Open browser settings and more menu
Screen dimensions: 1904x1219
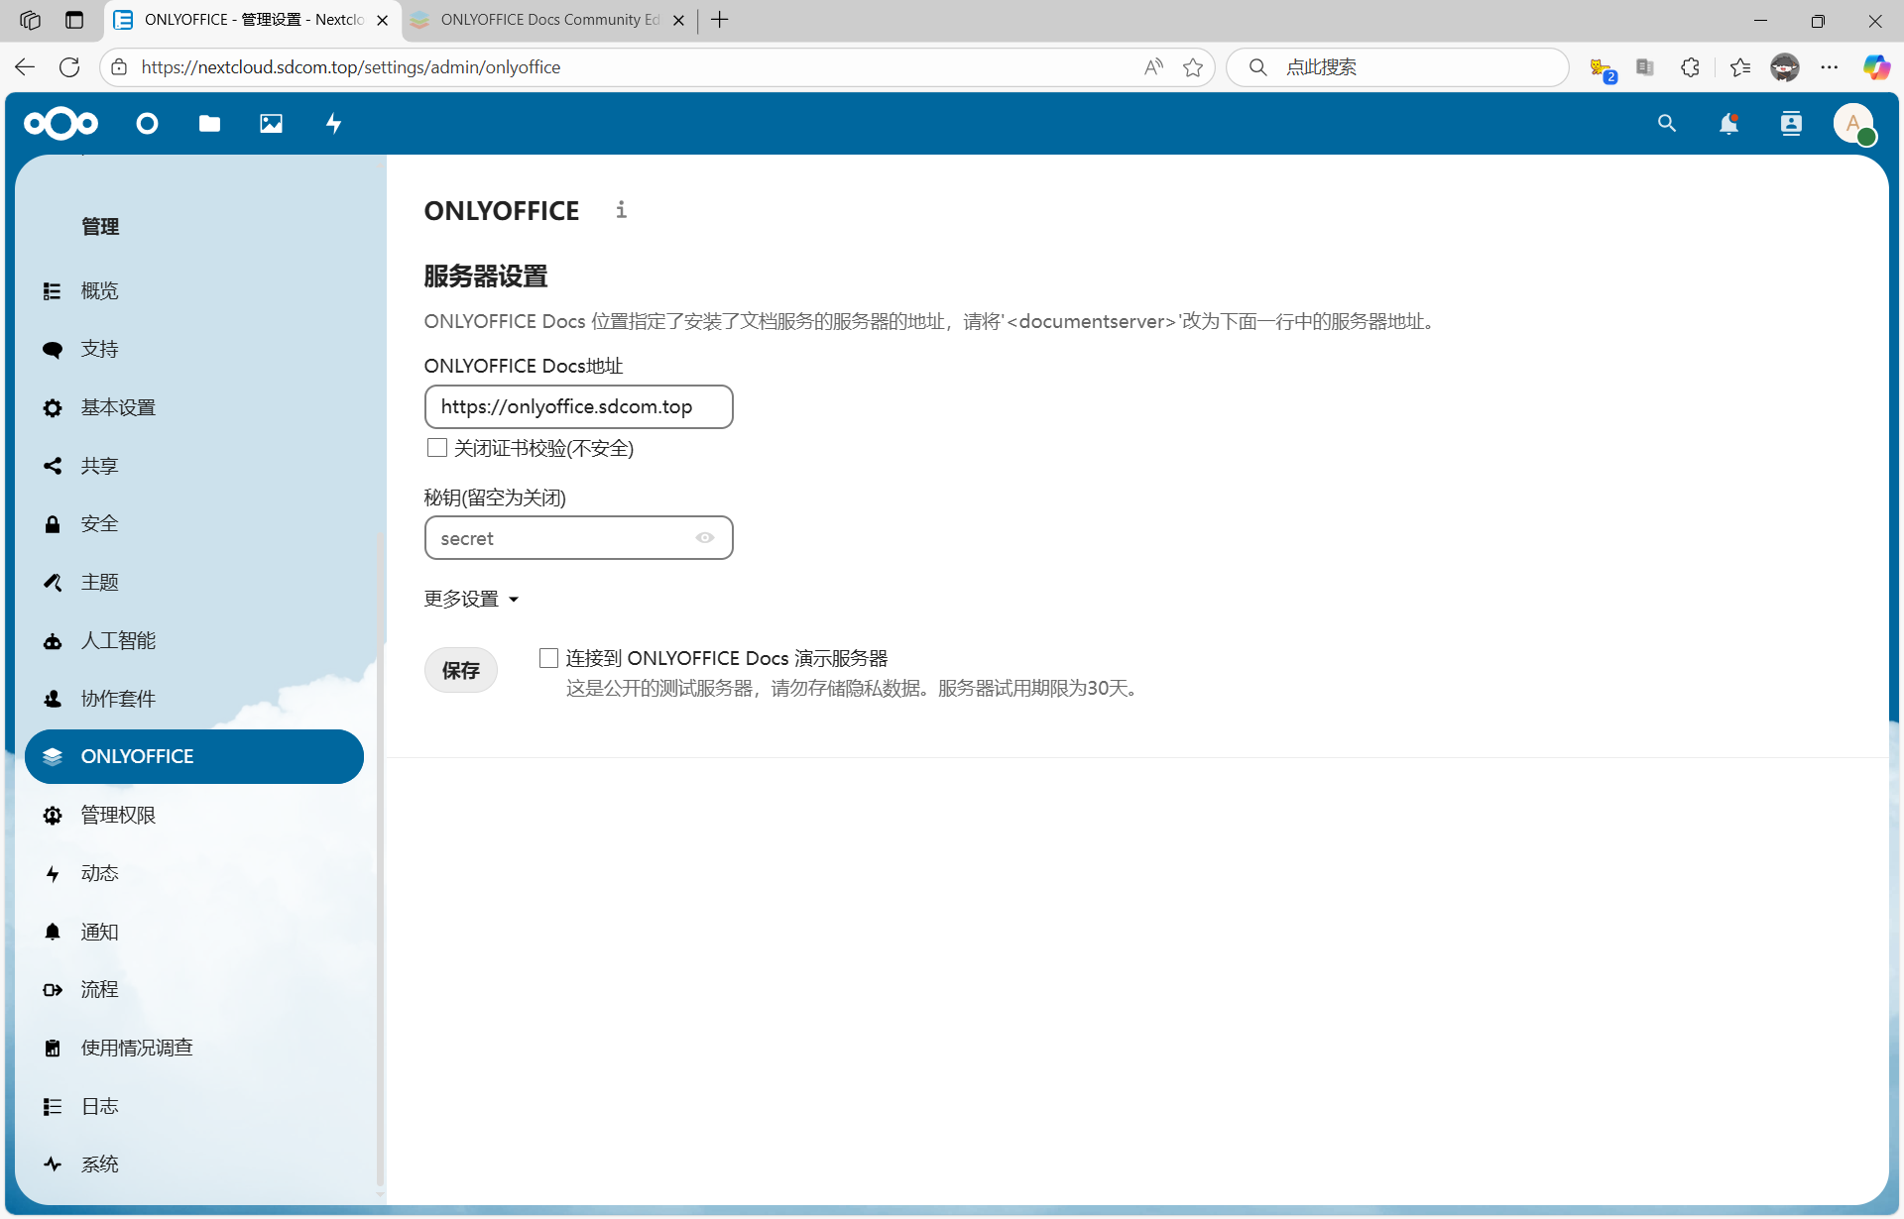[1830, 67]
